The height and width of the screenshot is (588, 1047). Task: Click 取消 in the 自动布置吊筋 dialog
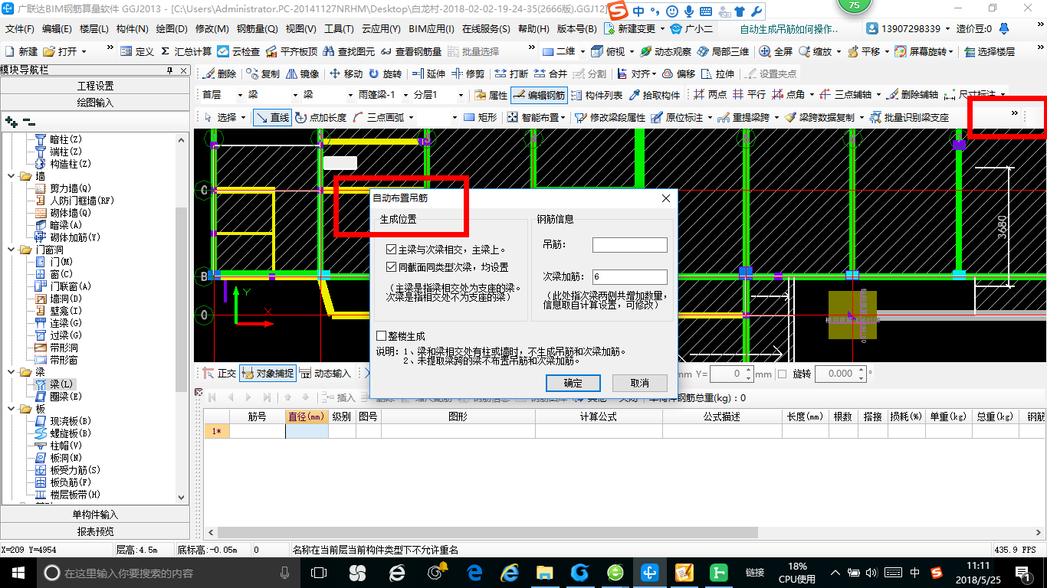tap(639, 383)
